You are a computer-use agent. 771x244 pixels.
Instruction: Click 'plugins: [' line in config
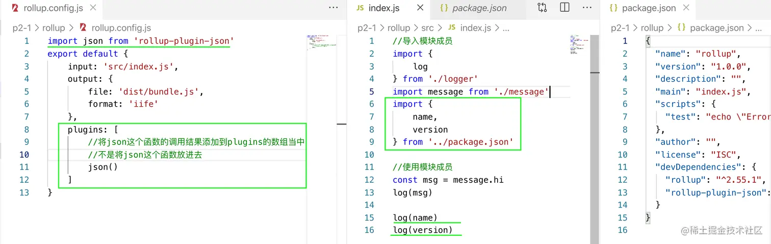(93, 130)
